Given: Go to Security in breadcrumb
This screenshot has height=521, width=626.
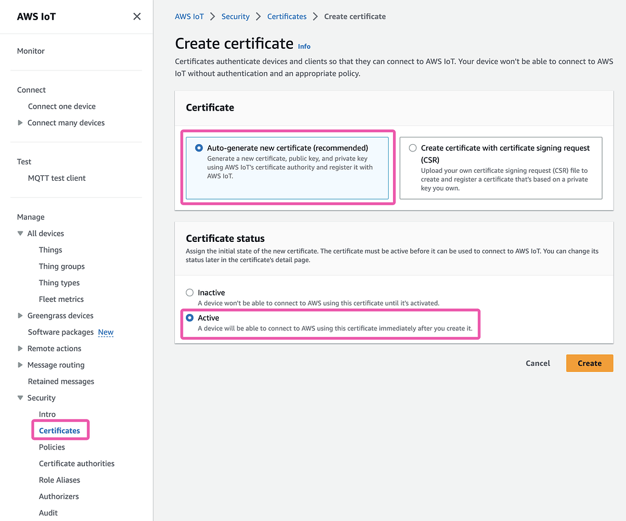Looking at the screenshot, I should 235,16.
